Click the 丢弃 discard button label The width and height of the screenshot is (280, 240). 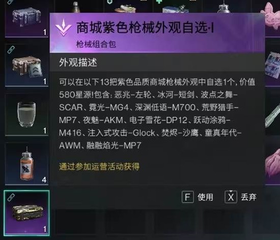click(x=249, y=197)
